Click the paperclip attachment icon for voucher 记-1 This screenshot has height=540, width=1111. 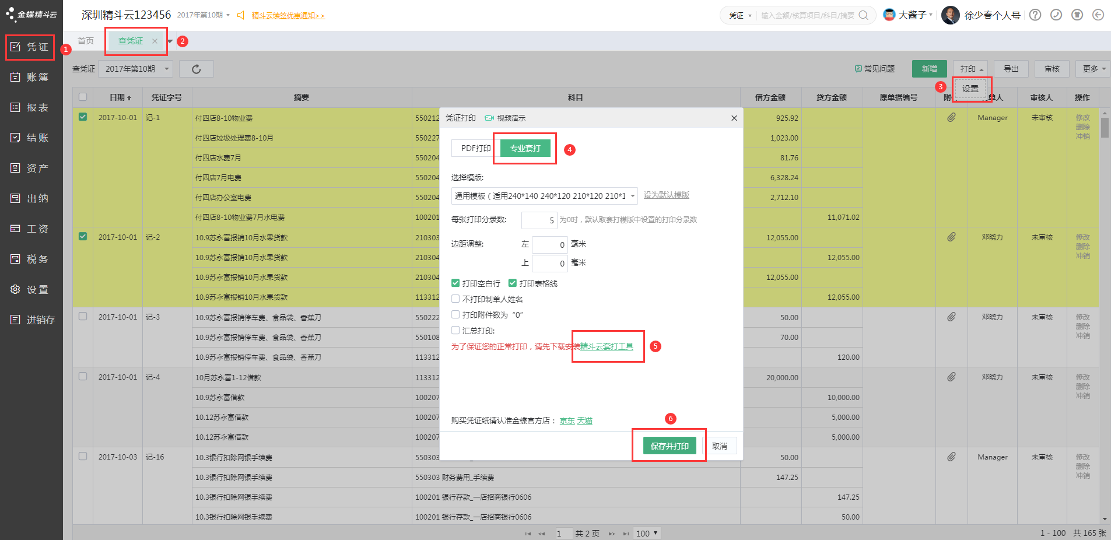point(951,118)
